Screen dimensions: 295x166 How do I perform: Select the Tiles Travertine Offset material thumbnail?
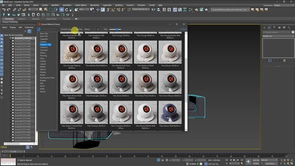point(121,112)
